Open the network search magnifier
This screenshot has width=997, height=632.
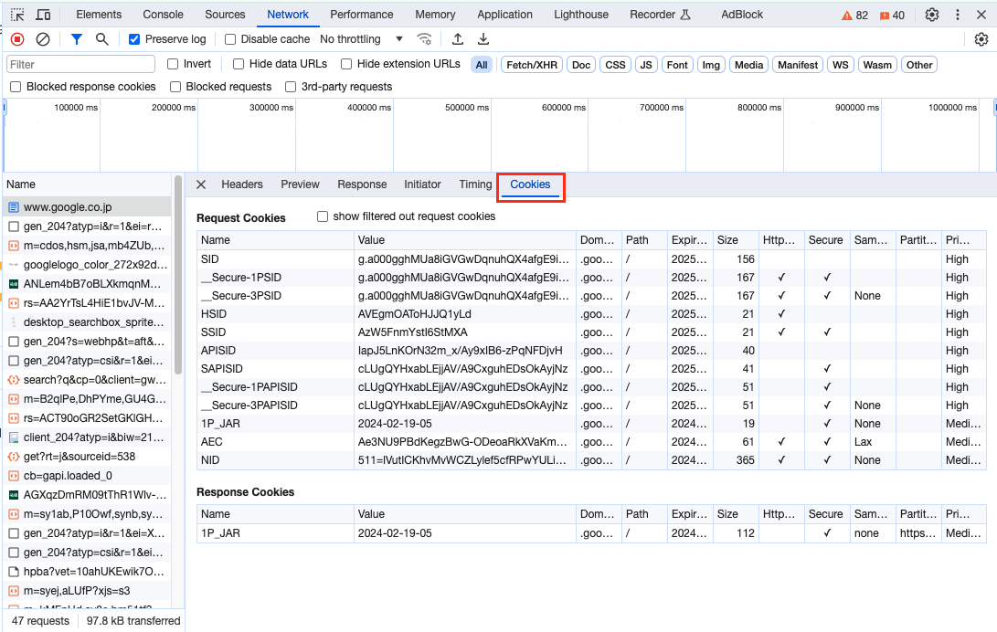[x=102, y=39]
